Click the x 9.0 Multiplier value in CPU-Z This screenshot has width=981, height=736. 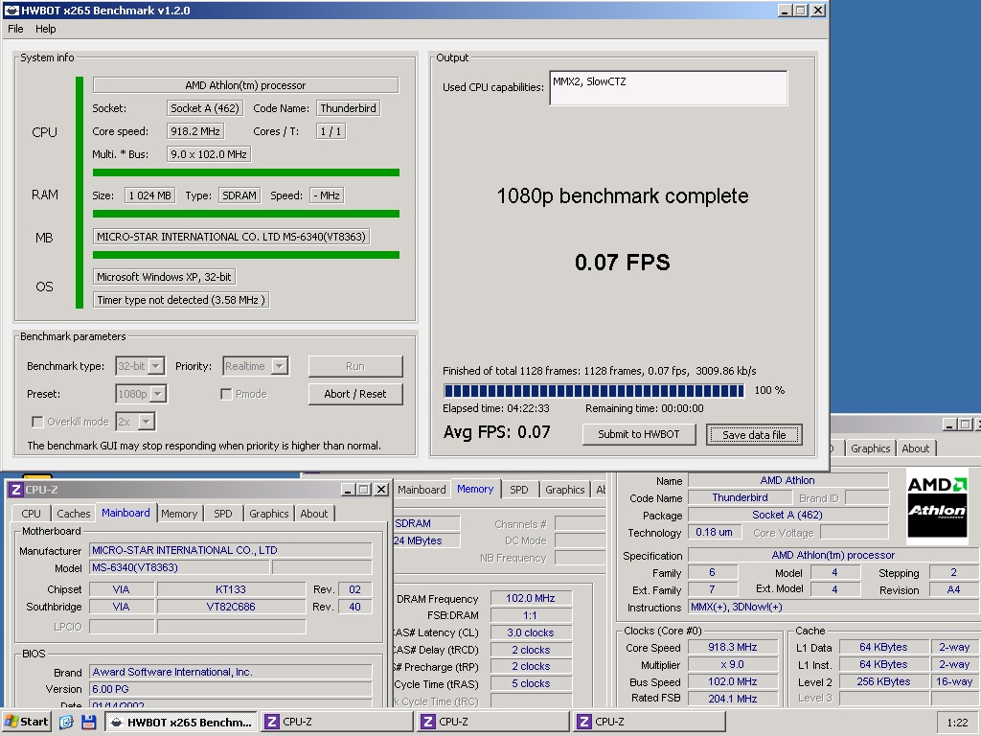[x=733, y=665]
